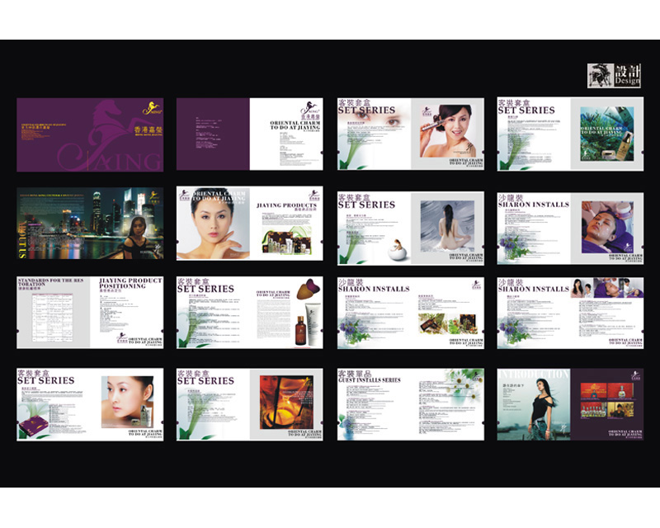Viewport: 660px width, 528px height.
Task: Open the Sharon Installs spread with photo strip header
Action: coord(570,313)
